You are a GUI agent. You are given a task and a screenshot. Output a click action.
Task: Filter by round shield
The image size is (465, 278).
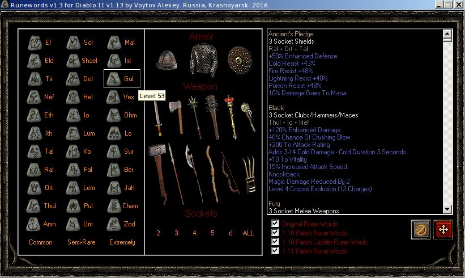click(x=240, y=60)
